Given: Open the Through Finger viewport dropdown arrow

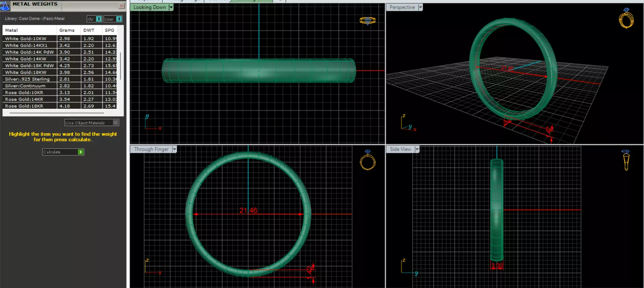Looking at the screenshot, I should point(174,149).
